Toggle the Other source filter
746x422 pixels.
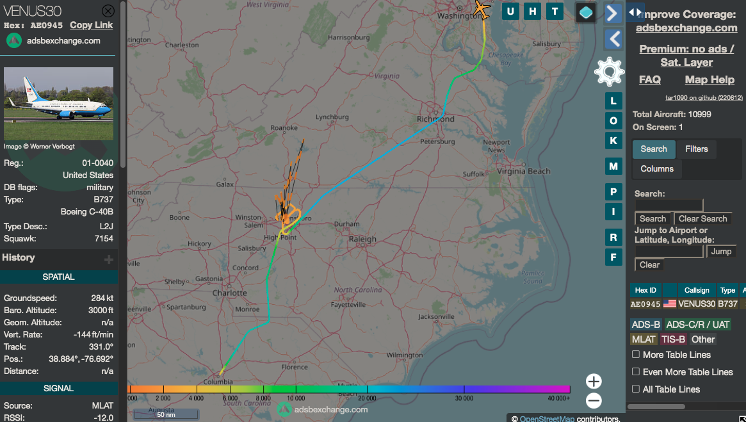pyautogui.click(x=702, y=339)
